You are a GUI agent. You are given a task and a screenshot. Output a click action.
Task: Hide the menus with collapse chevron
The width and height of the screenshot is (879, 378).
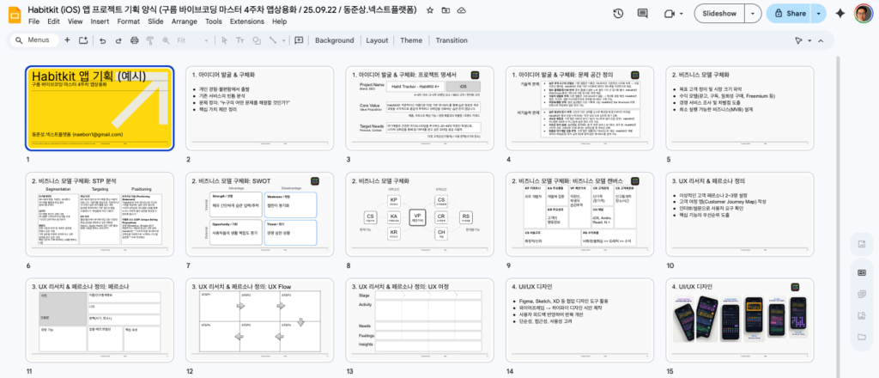click(861, 40)
